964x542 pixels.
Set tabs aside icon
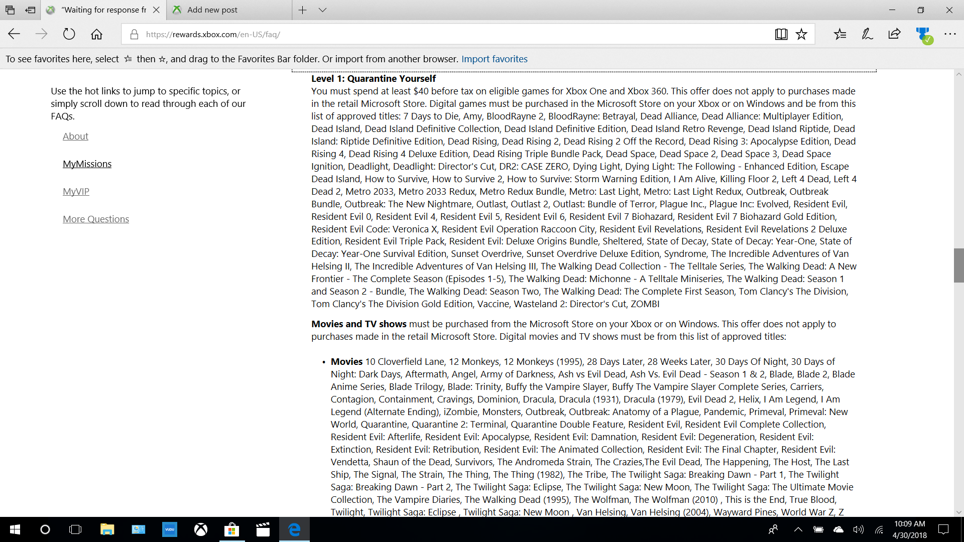tap(31, 10)
